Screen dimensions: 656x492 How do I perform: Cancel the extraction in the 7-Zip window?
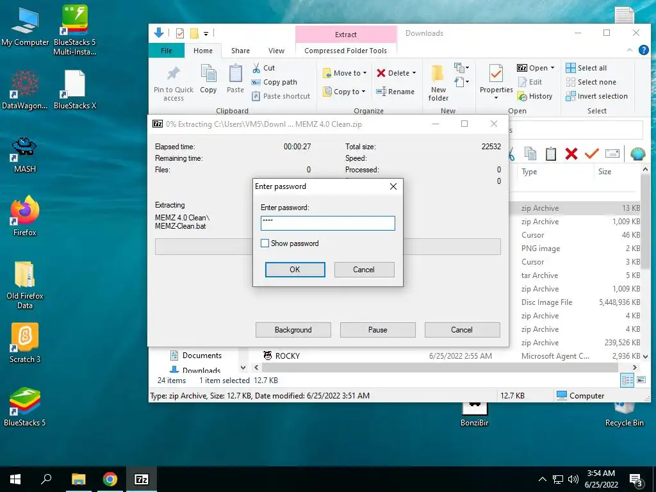pyautogui.click(x=462, y=330)
